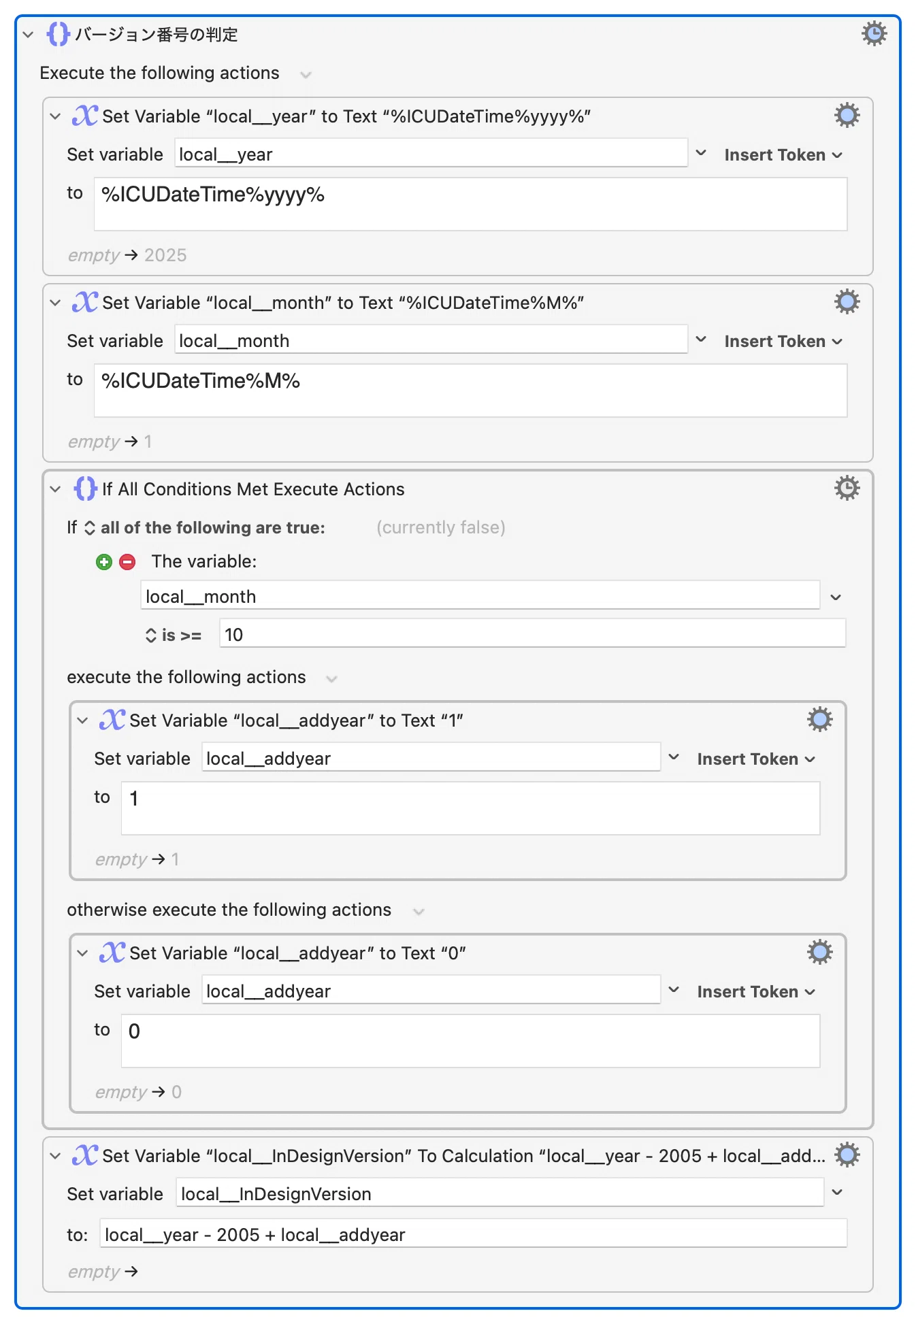This screenshot has height=1324, width=916.
Task: Open dropdown next to condition variable local__month
Action: click(836, 597)
